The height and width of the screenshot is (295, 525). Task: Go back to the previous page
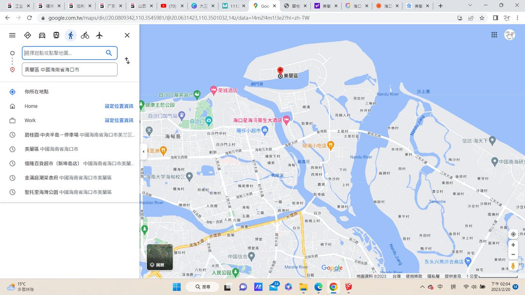[x=7, y=18]
